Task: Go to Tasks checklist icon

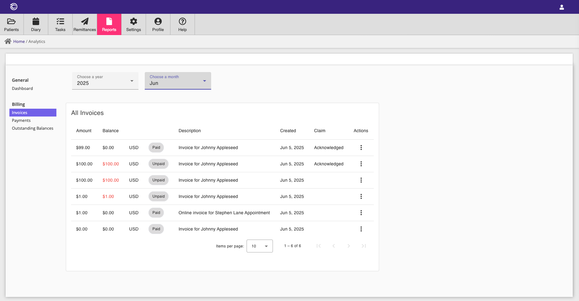Action: coord(60,21)
